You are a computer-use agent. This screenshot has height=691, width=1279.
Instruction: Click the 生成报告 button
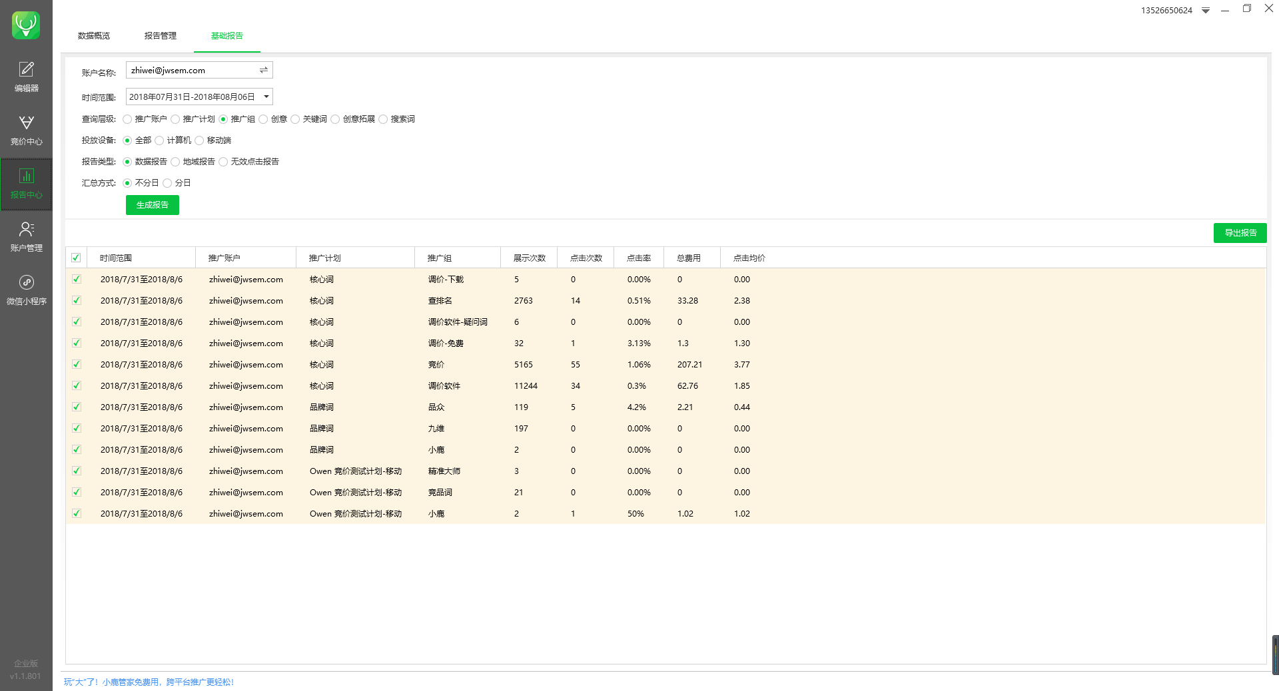pyautogui.click(x=153, y=205)
